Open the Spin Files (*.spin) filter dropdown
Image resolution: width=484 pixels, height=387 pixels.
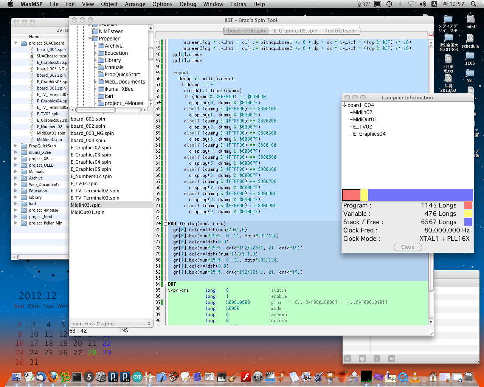(111, 324)
